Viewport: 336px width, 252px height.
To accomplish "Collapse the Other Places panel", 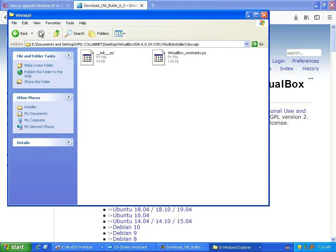I will (69, 97).
